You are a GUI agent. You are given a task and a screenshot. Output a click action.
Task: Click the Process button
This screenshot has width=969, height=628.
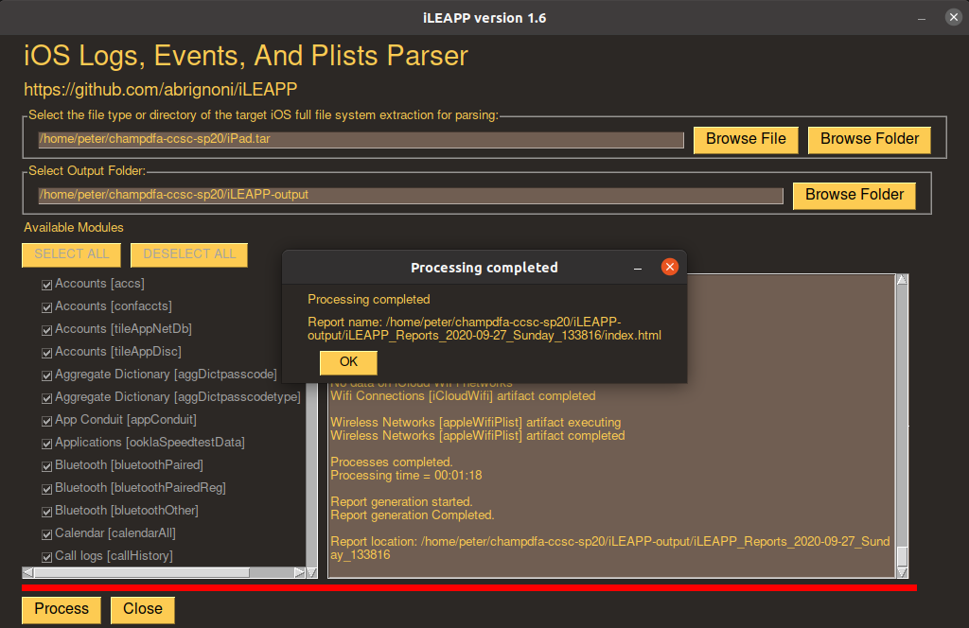pyautogui.click(x=62, y=609)
